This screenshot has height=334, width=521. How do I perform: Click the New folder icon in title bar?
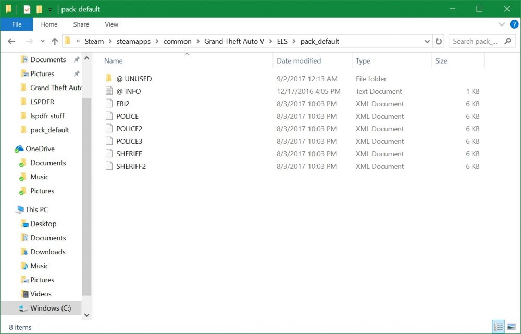pyautogui.click(x=39, y=9)
